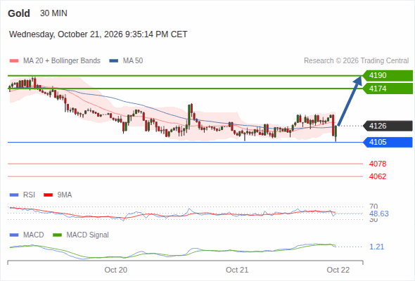This screenshot has height=281, width=415.
Task: Click the MACD Signal legend label
Action: 88,235
